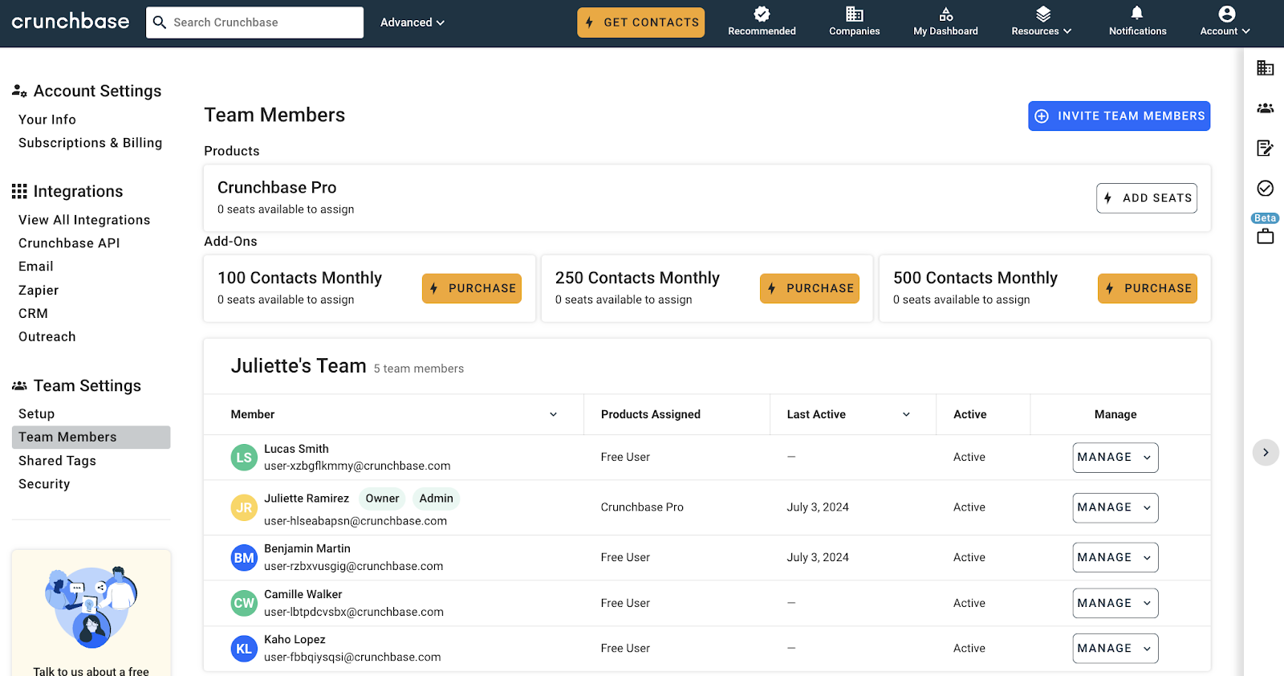Open Companies from the top bar
The height and width of the screenshot is (676, 1284).
[x=854, y=22]
